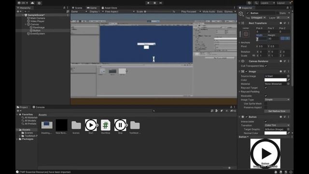
Task: Open the Static dropdown in the Inspector
Action: (x=289, y=13)
